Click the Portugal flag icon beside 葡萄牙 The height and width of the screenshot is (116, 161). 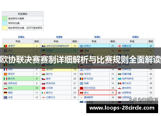click(5, 46)
